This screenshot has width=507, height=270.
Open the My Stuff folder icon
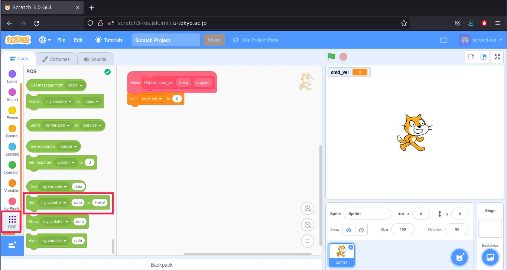point(443,40)
